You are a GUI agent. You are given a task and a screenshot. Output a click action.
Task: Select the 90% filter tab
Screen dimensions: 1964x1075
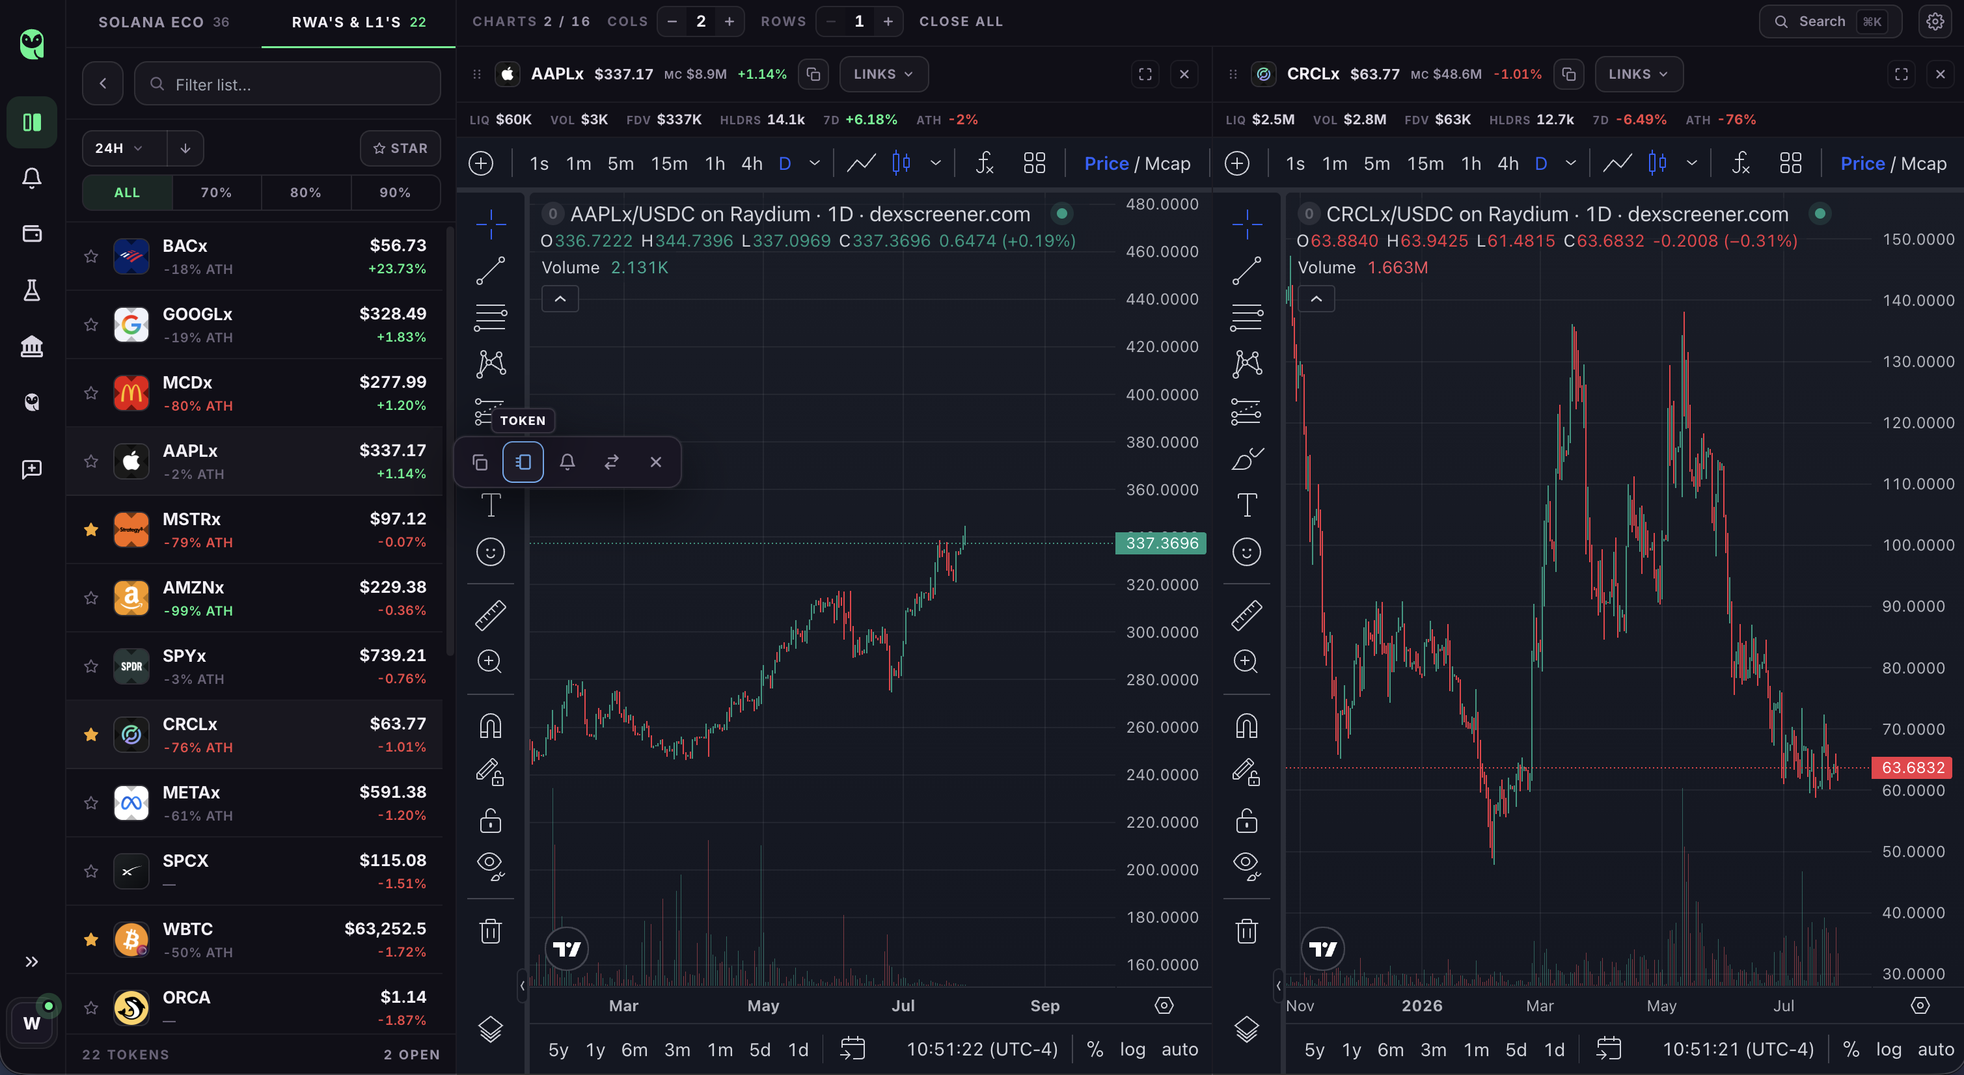coord(395,193)
